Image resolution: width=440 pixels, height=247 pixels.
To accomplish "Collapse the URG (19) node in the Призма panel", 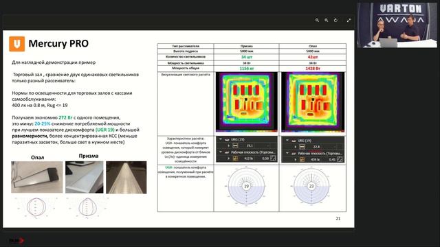I will pos(221,139).
